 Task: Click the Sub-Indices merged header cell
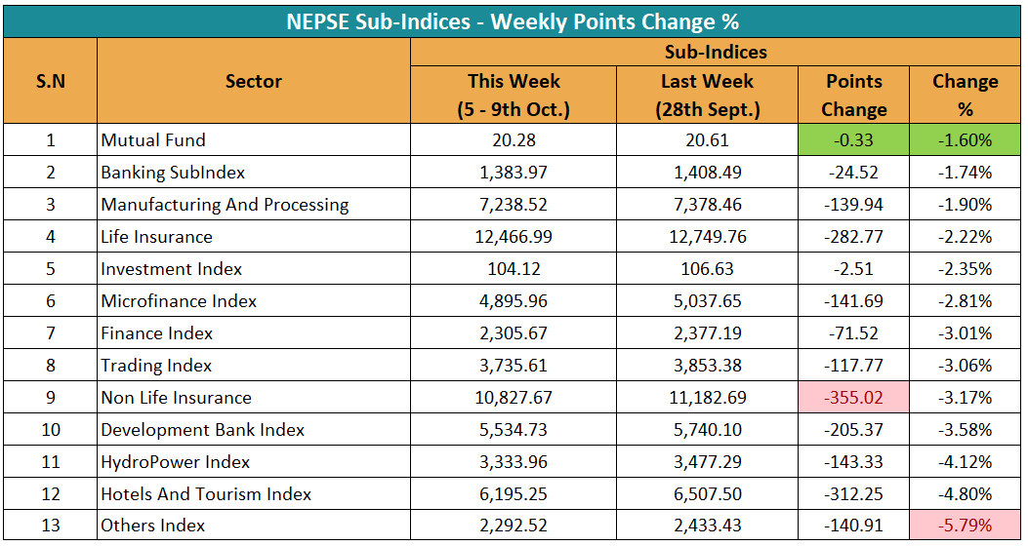pyautogui.click(x=716, y=53)
